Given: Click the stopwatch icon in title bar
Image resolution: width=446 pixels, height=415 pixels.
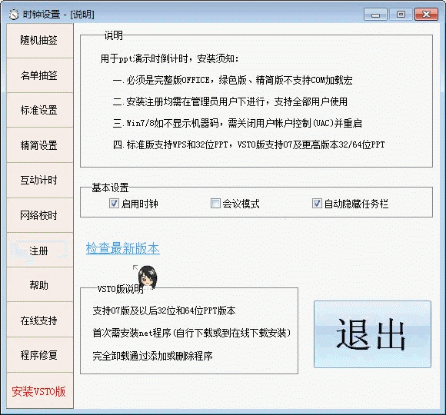Looking at the screenshot, I should tap(14, 14).
